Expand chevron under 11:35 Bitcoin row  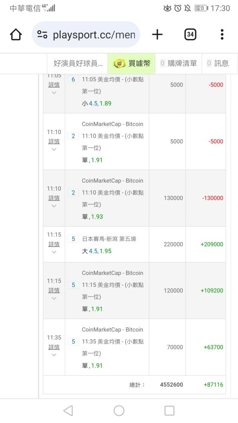click(54, 355)
